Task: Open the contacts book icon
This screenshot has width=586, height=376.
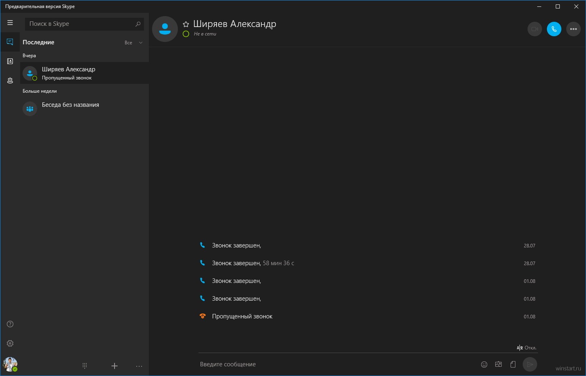Action: point(10,61)
